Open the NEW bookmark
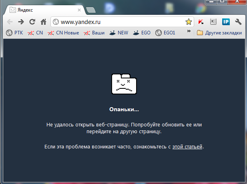The height and width of the screenshot is (184, 247). tap(119, 33)
